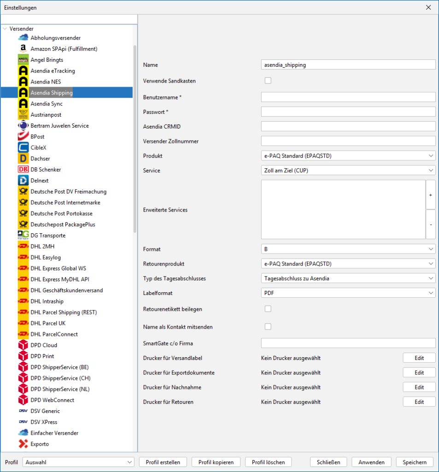The height and width of the screenshot is (472, 439).
Task: Click the Amazon SPApi (Fulfillment) icon
Action: click(x=23, y=49)
